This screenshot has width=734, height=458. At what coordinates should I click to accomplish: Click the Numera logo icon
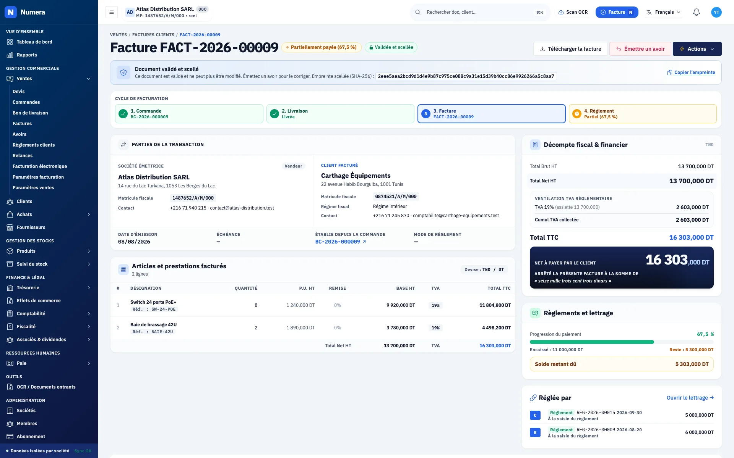click(11, 12)
